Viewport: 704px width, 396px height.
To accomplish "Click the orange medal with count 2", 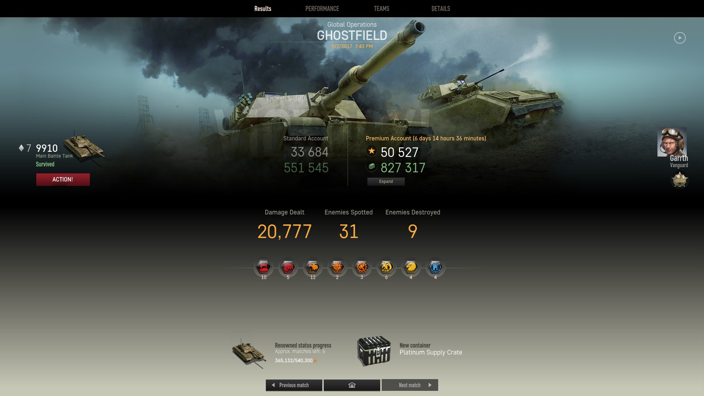I will 337,267.
